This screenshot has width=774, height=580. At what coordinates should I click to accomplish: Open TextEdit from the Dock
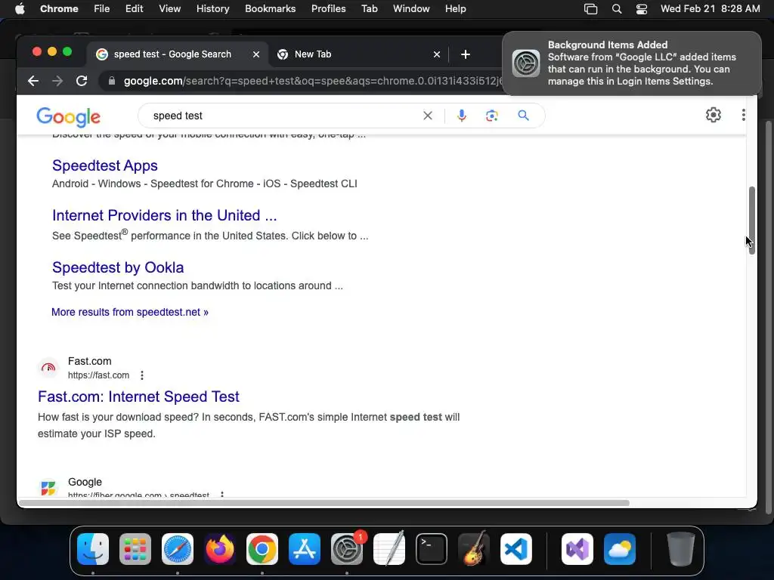point(389,549)
